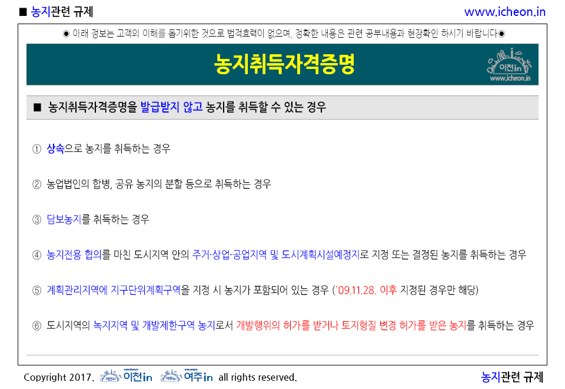Click the blue '농지전용 협의' text in item ④
The image size is (565, 389).
click(x=74, y=255)
